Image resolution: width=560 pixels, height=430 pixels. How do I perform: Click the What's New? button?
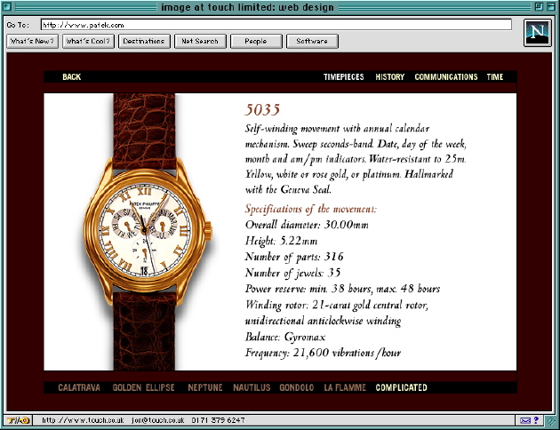tap(32, 41)
